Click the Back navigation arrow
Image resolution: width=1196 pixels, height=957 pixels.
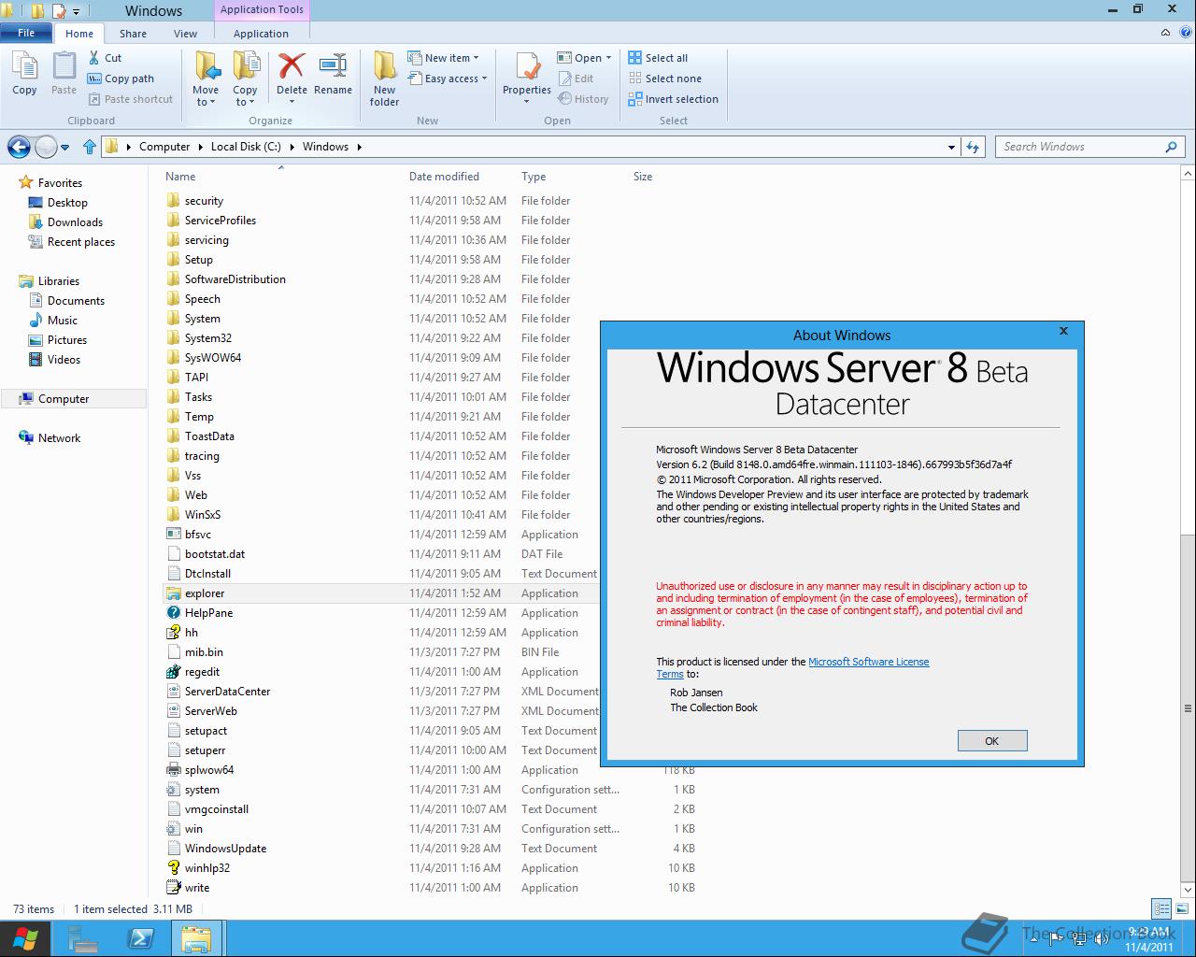(19, 147)
